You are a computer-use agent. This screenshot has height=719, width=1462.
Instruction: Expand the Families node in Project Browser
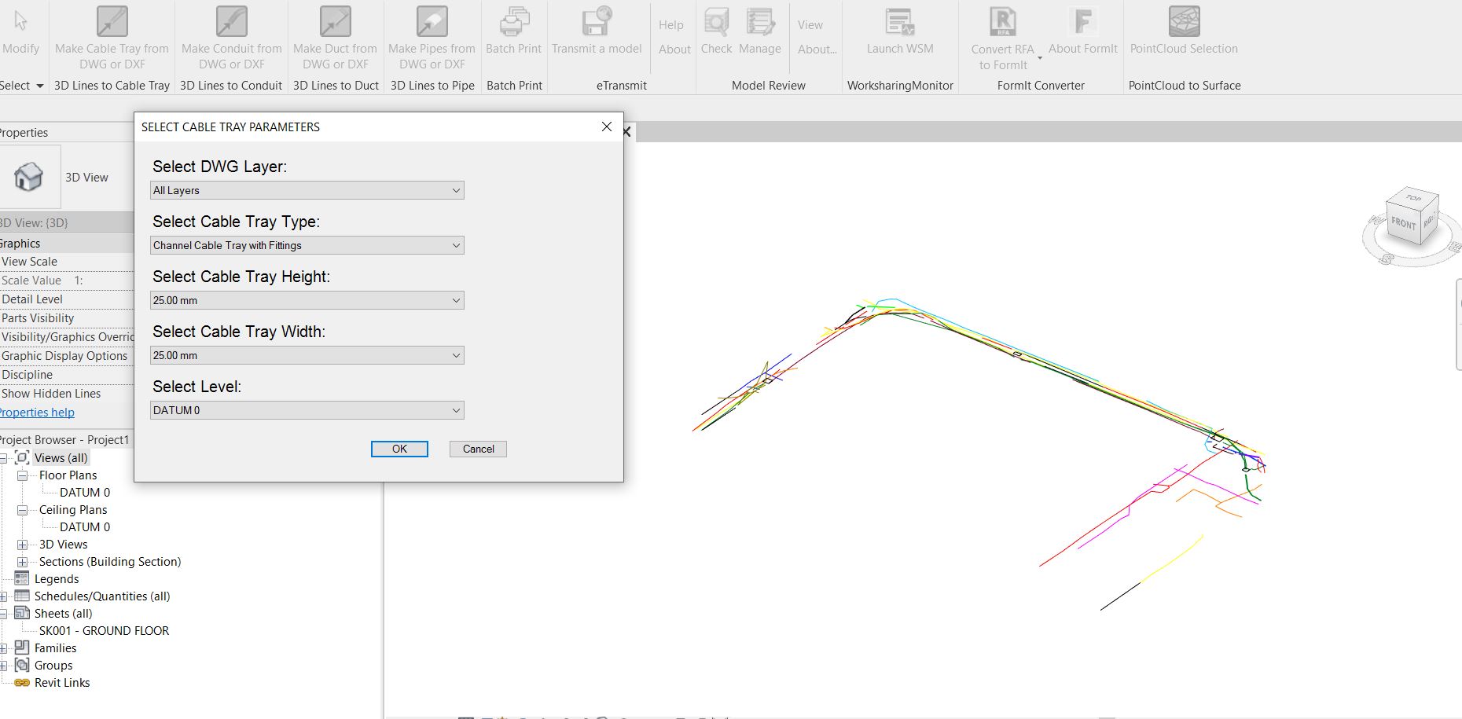(x=6, y=647)
